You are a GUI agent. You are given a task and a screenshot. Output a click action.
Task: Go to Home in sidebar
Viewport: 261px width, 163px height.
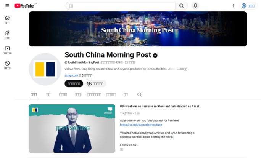[x=7, y=20]
